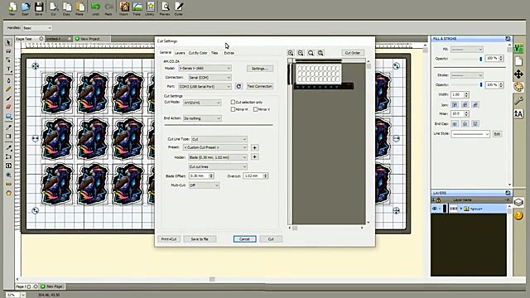
Task: Click the Cutter toolbar icon
Action: [179, 8]
